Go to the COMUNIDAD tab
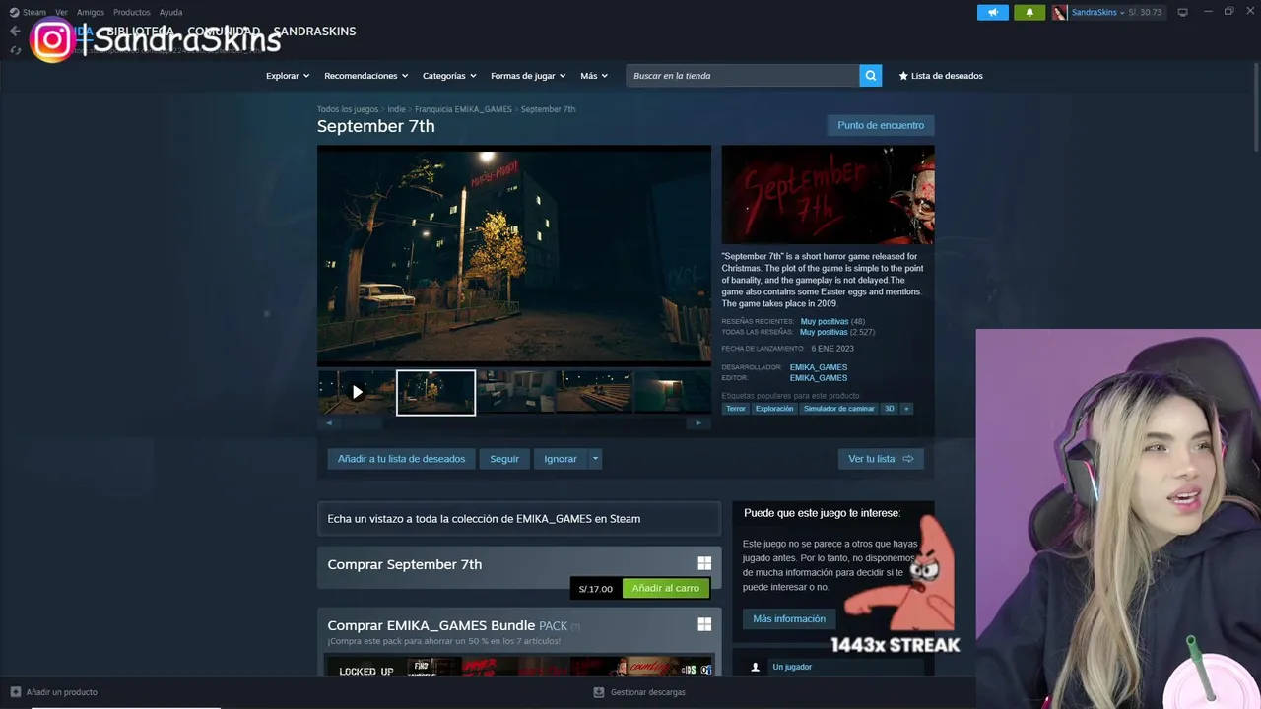This screenshot has height=709, width=1261. point(224,32)
